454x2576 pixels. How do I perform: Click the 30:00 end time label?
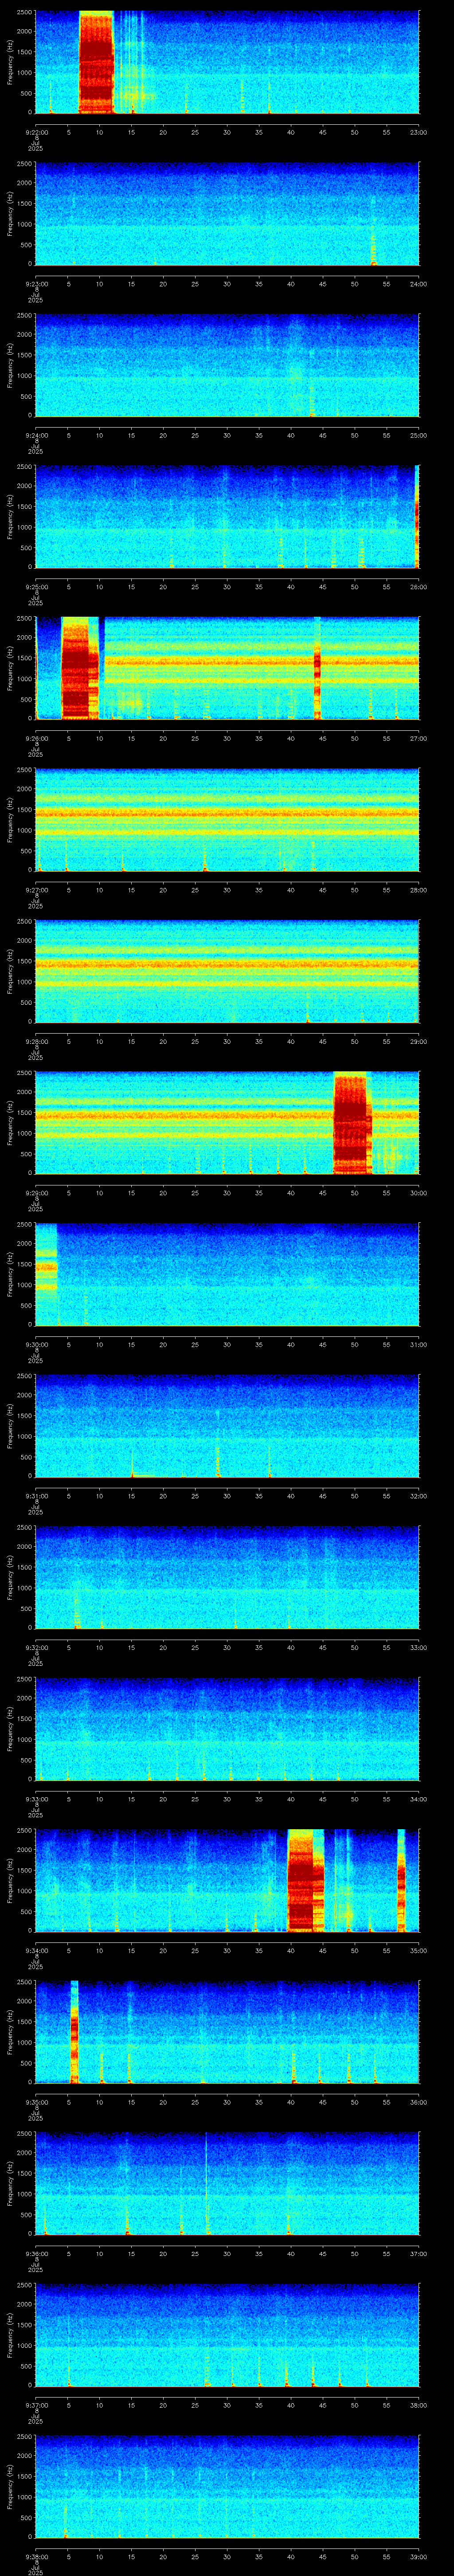point(418,1193)
